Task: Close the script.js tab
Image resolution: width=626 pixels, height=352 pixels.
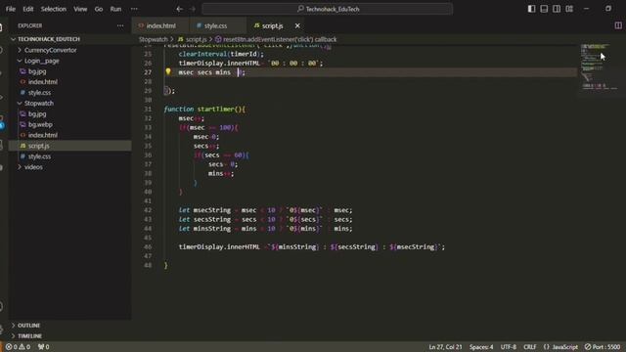Action: coord(297,25)
